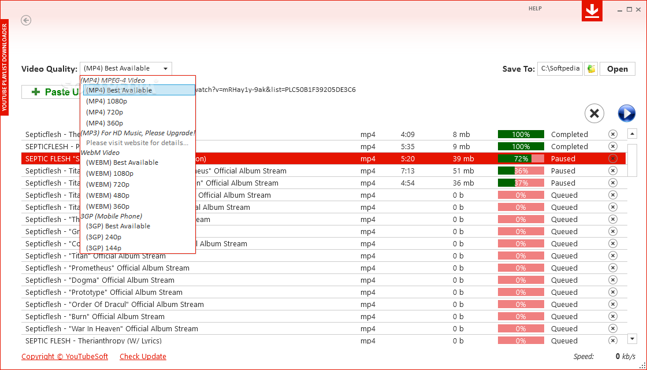Click the cancel all downloads X icon
This screenshot has width=647, height=370.
pyautogui.click(x=594, y=113)
